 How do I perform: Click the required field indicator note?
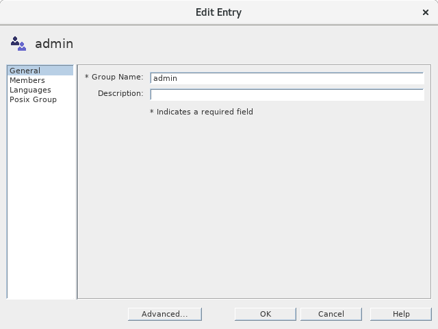201,112
